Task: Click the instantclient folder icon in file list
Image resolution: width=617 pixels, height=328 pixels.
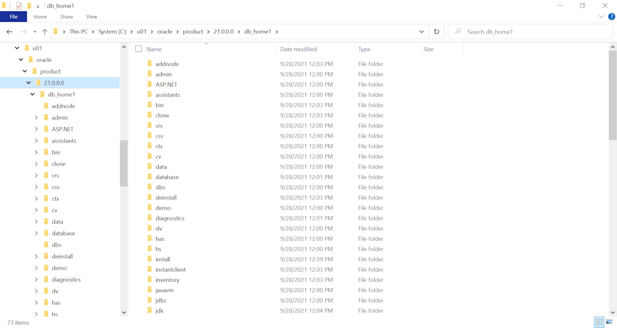Action: click(149, 269)
